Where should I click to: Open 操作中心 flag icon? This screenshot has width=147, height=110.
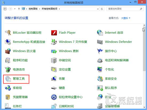click(100, 51)
